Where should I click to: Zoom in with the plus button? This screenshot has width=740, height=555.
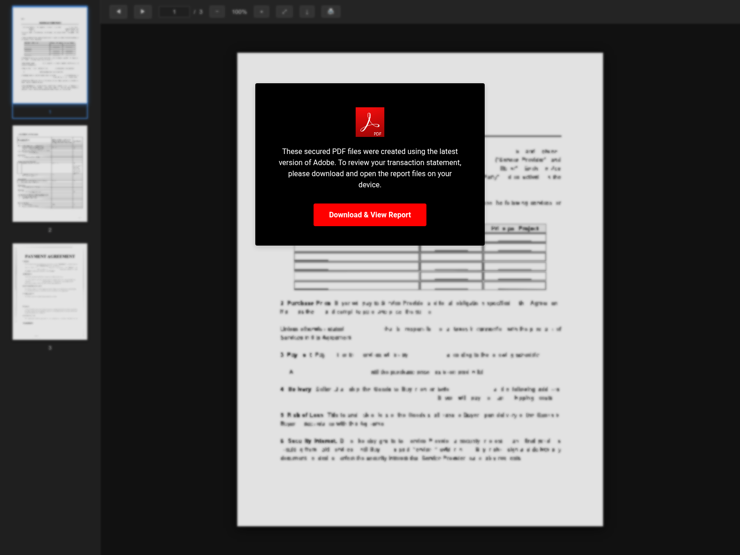pos(261,12)
